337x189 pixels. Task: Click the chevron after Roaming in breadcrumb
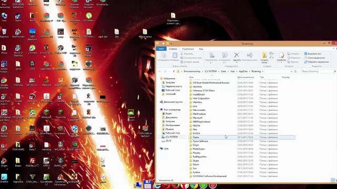[263, 71]
